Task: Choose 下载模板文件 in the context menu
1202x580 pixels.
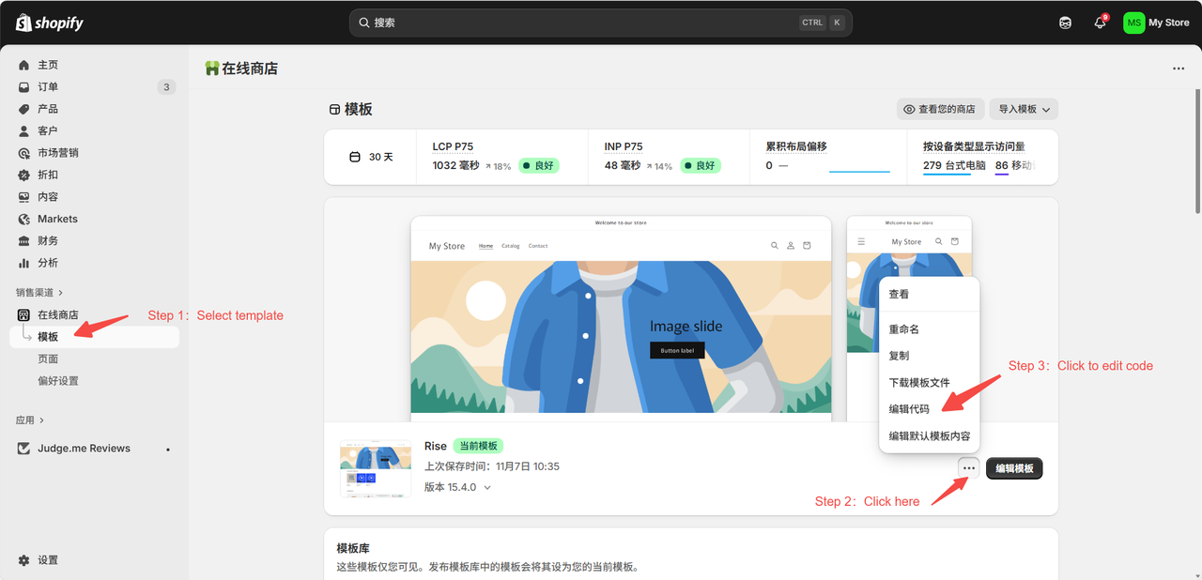Action: pos(919,383)
